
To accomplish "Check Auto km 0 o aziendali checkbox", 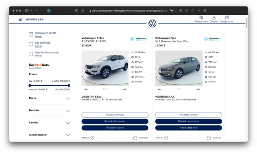I will 31,54.
